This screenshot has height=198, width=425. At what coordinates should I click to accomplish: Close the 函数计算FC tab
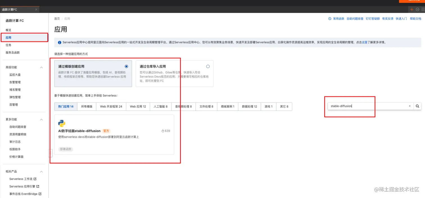36,10
